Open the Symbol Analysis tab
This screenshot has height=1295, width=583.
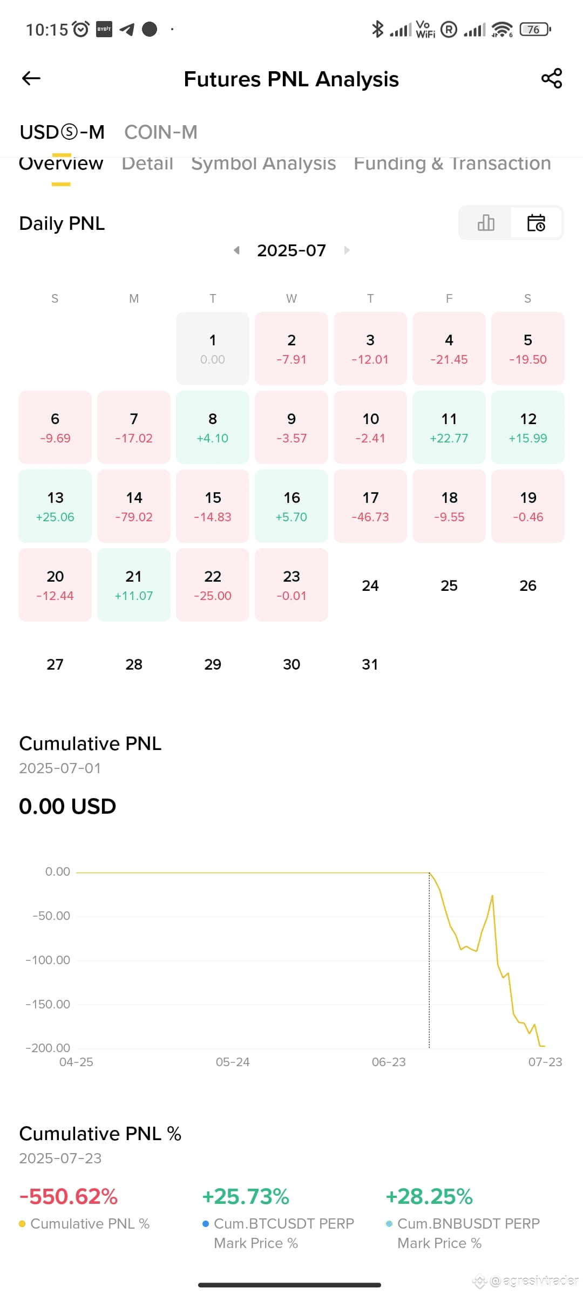click(263, 163)
